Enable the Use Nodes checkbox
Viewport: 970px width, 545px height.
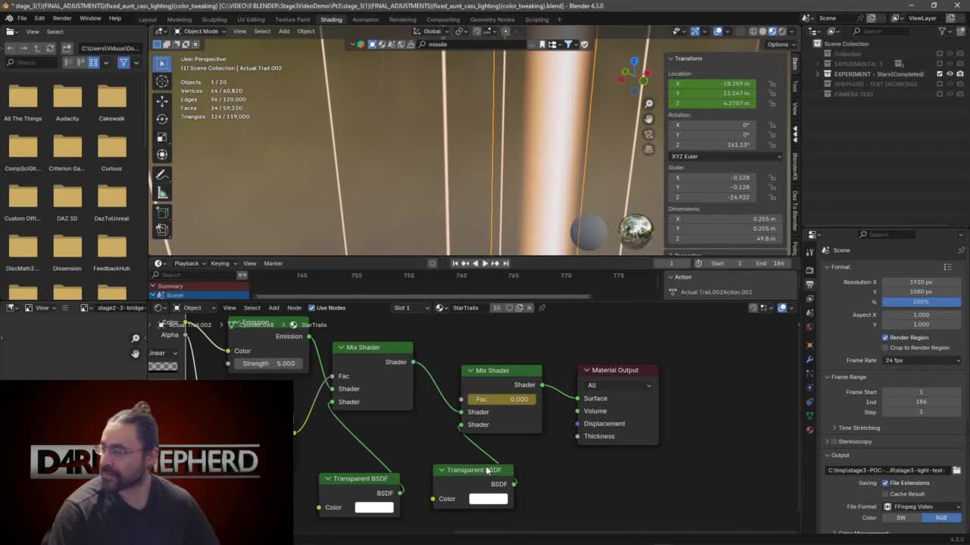pyautogui.click(x=311, y=308)
